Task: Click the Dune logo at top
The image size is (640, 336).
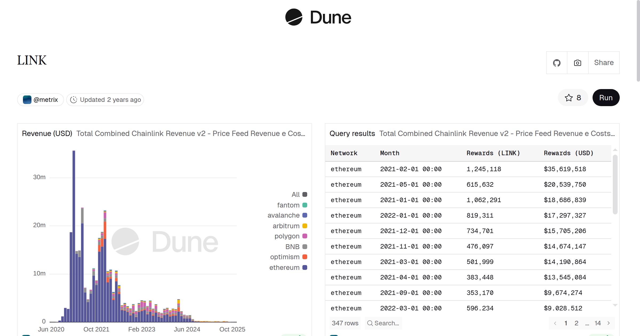Action: [318, 17]
